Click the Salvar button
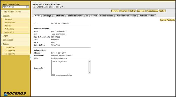The height and width of the screenshot is (97, 176). pos(133,11)
